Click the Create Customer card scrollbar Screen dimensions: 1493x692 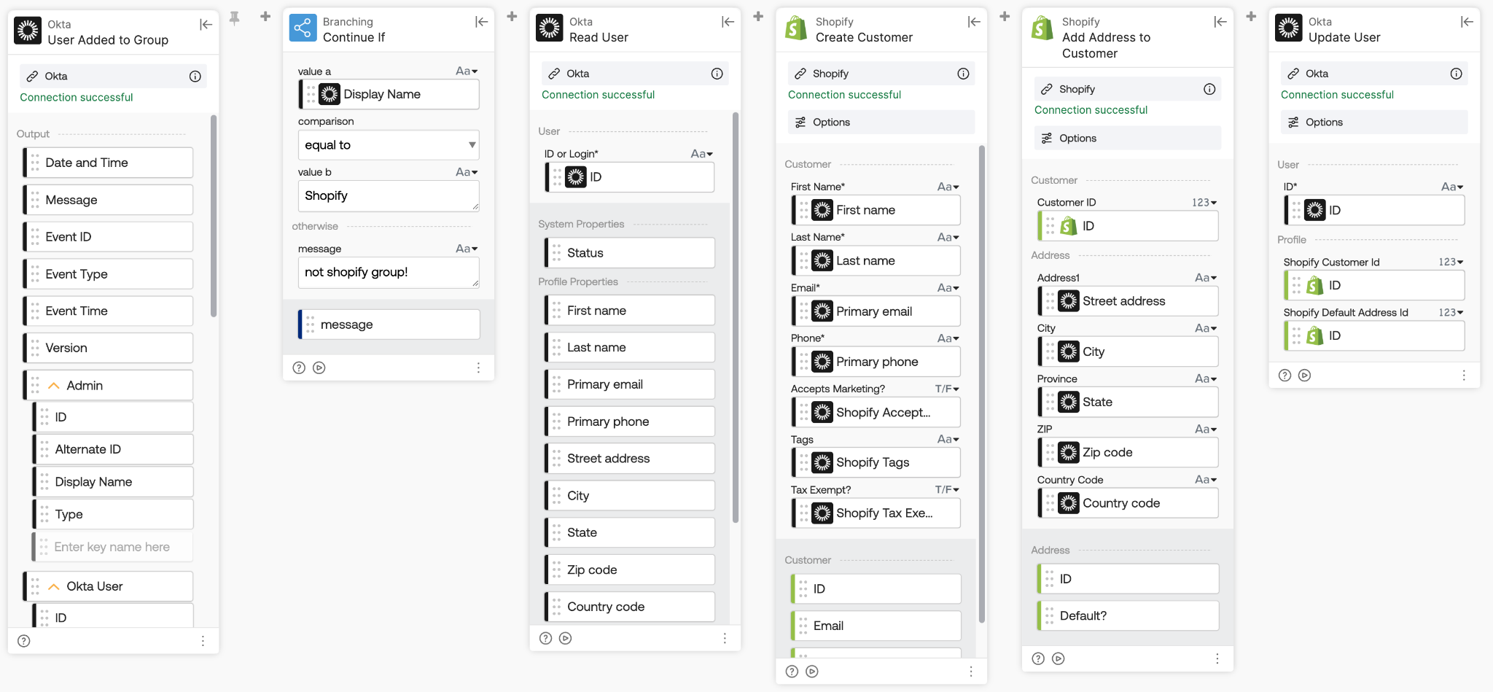click(x=982, y=384)
